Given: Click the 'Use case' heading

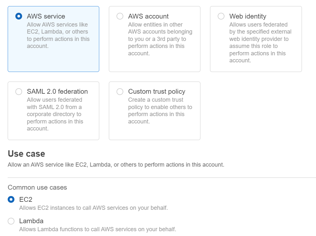Looking at the screenshot, I should coord(26,153).
